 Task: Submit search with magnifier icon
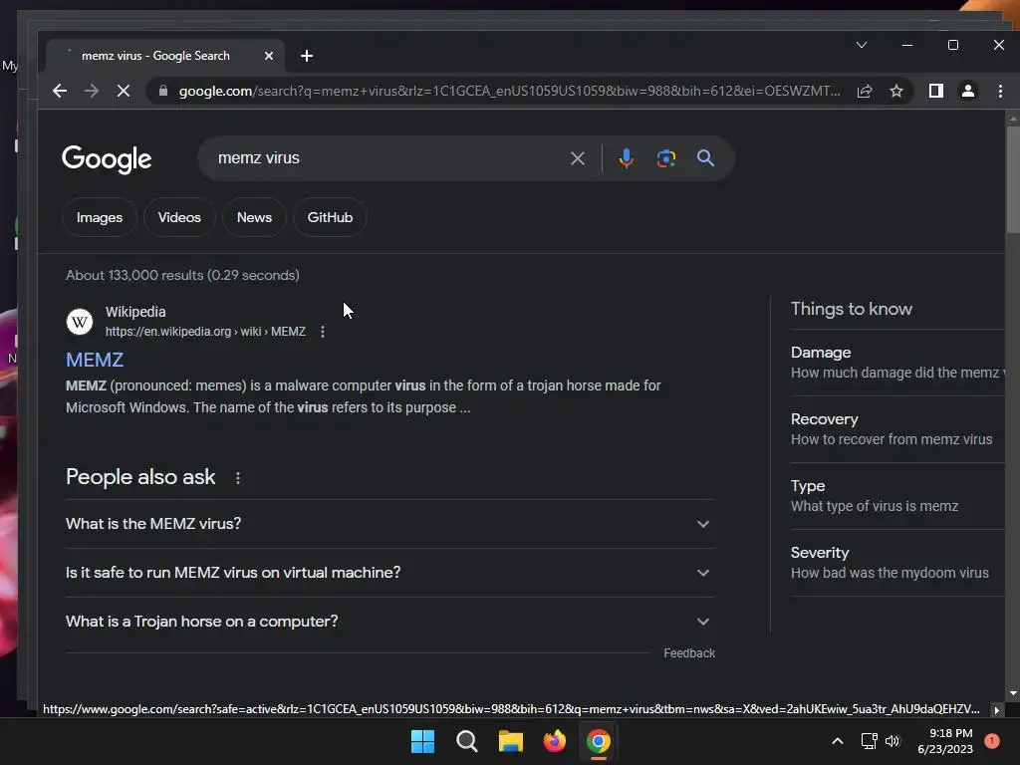coord(706,158)
